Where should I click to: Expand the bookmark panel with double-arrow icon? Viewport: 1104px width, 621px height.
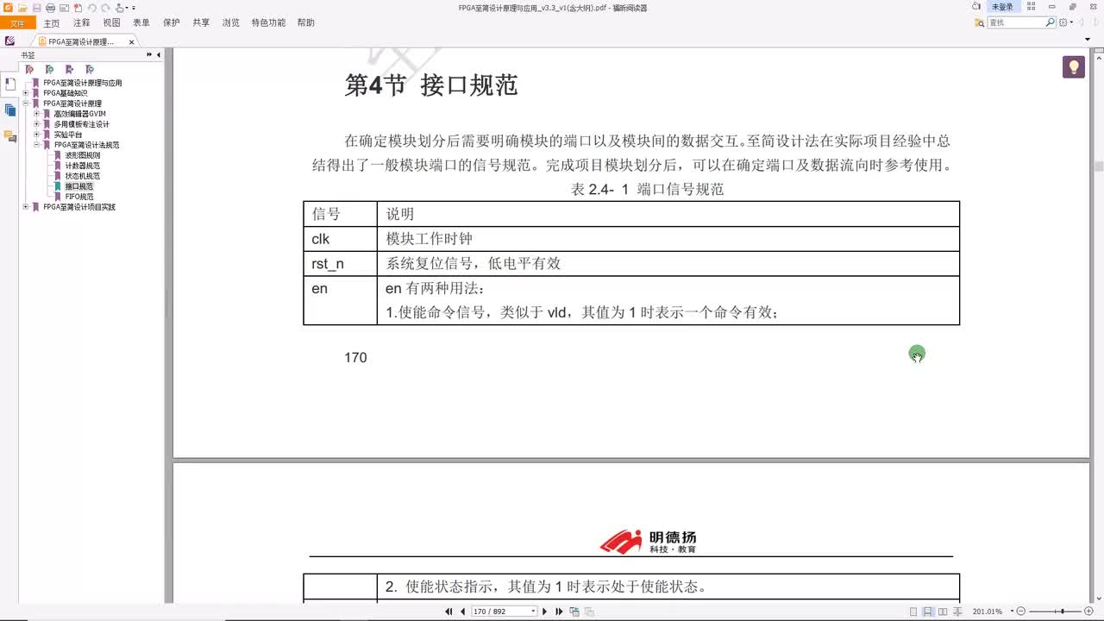(x=149, y=55)
